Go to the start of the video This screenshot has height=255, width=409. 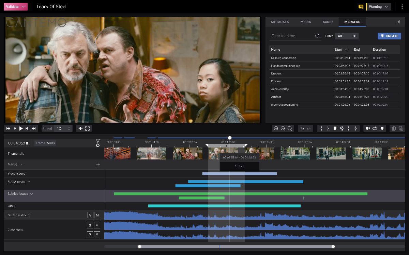click(9, 129)
